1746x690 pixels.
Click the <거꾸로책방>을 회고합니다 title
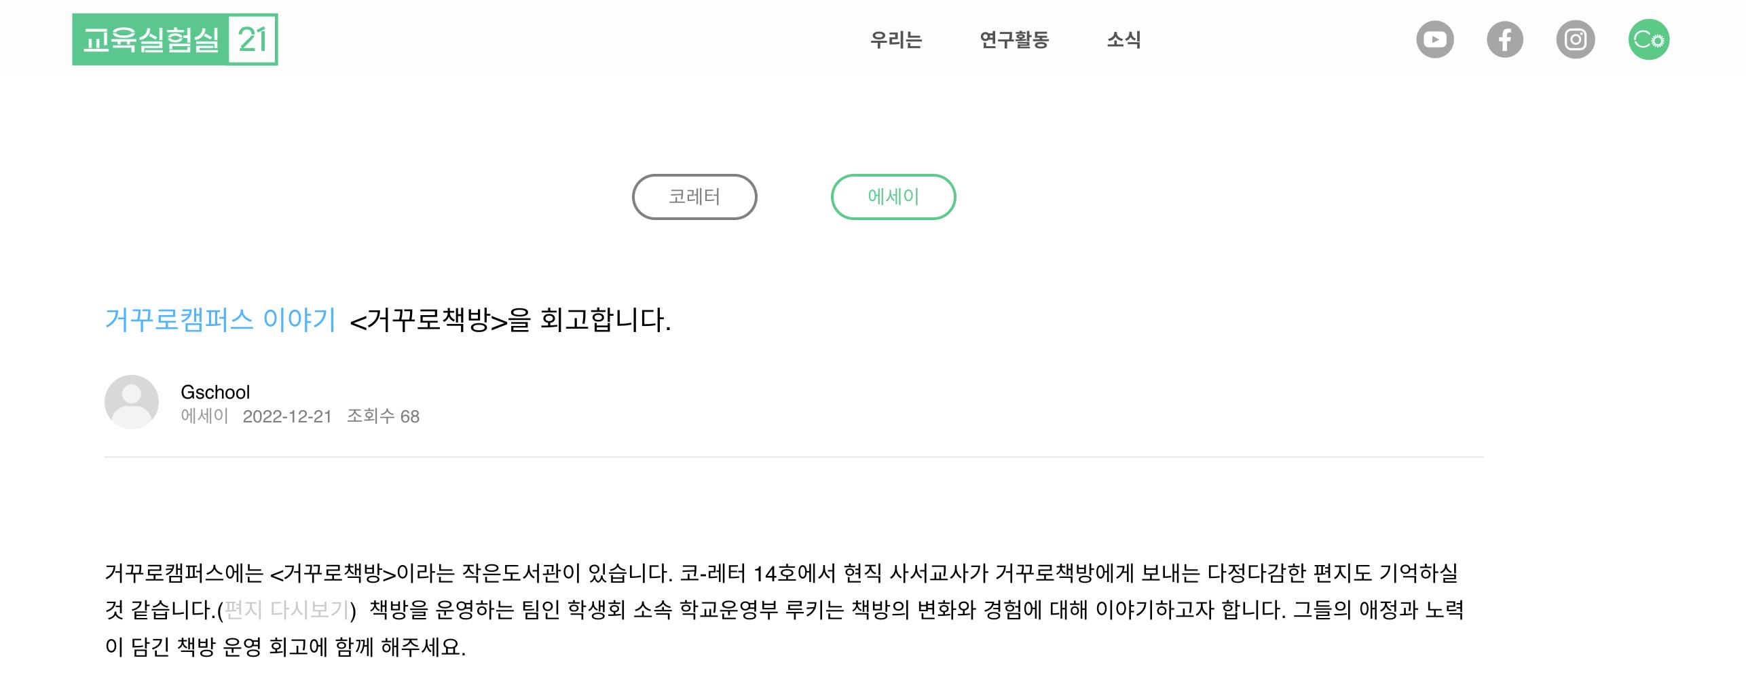(510, 319)
